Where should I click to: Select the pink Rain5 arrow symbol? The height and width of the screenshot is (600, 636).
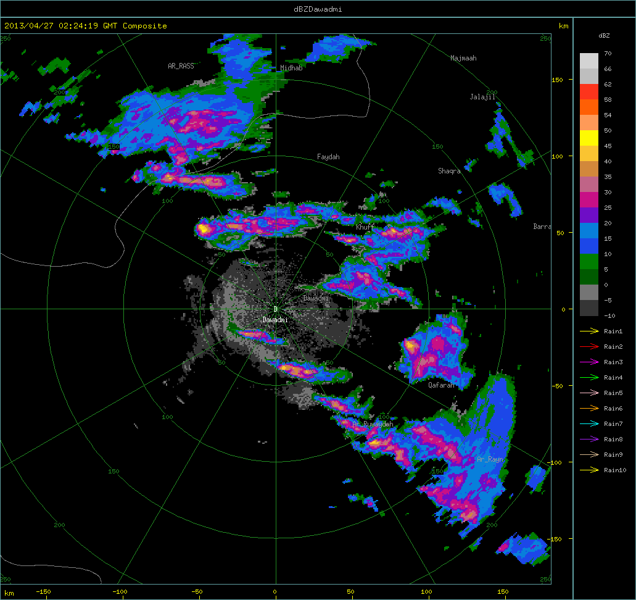point(589,393)
